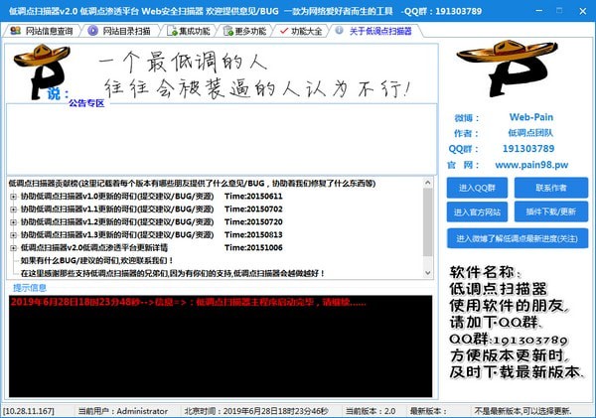Click the 插件下载/更新 button

[x=551, y=211]
